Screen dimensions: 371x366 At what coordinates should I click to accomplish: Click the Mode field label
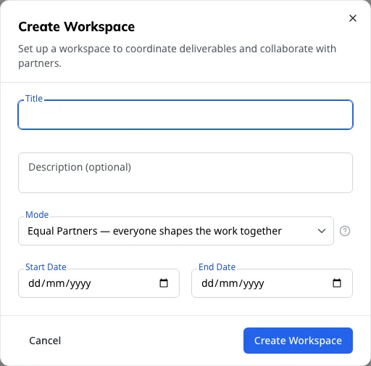pyautogui.click(x=37, y=215)
